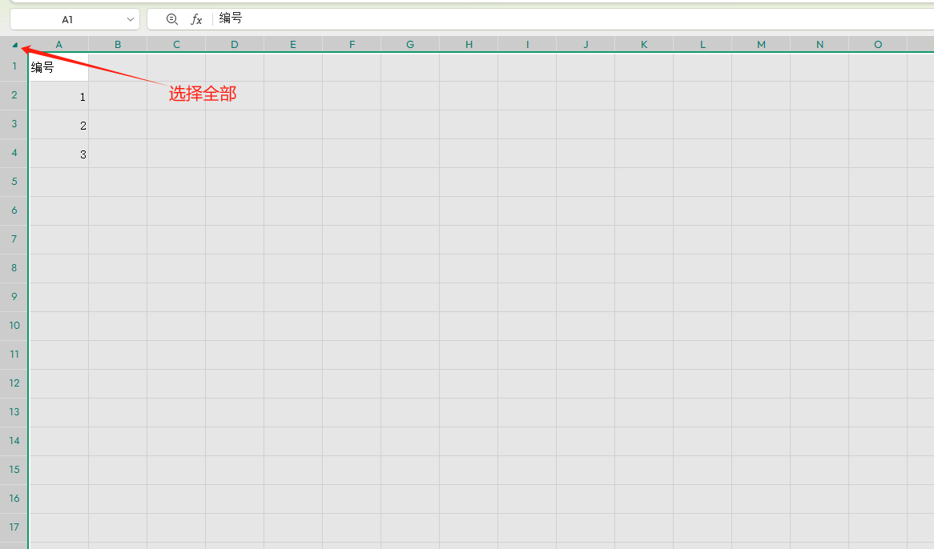Select row 10 header
This screenshot has width=934, height=549.
click(x=14, y=326)
